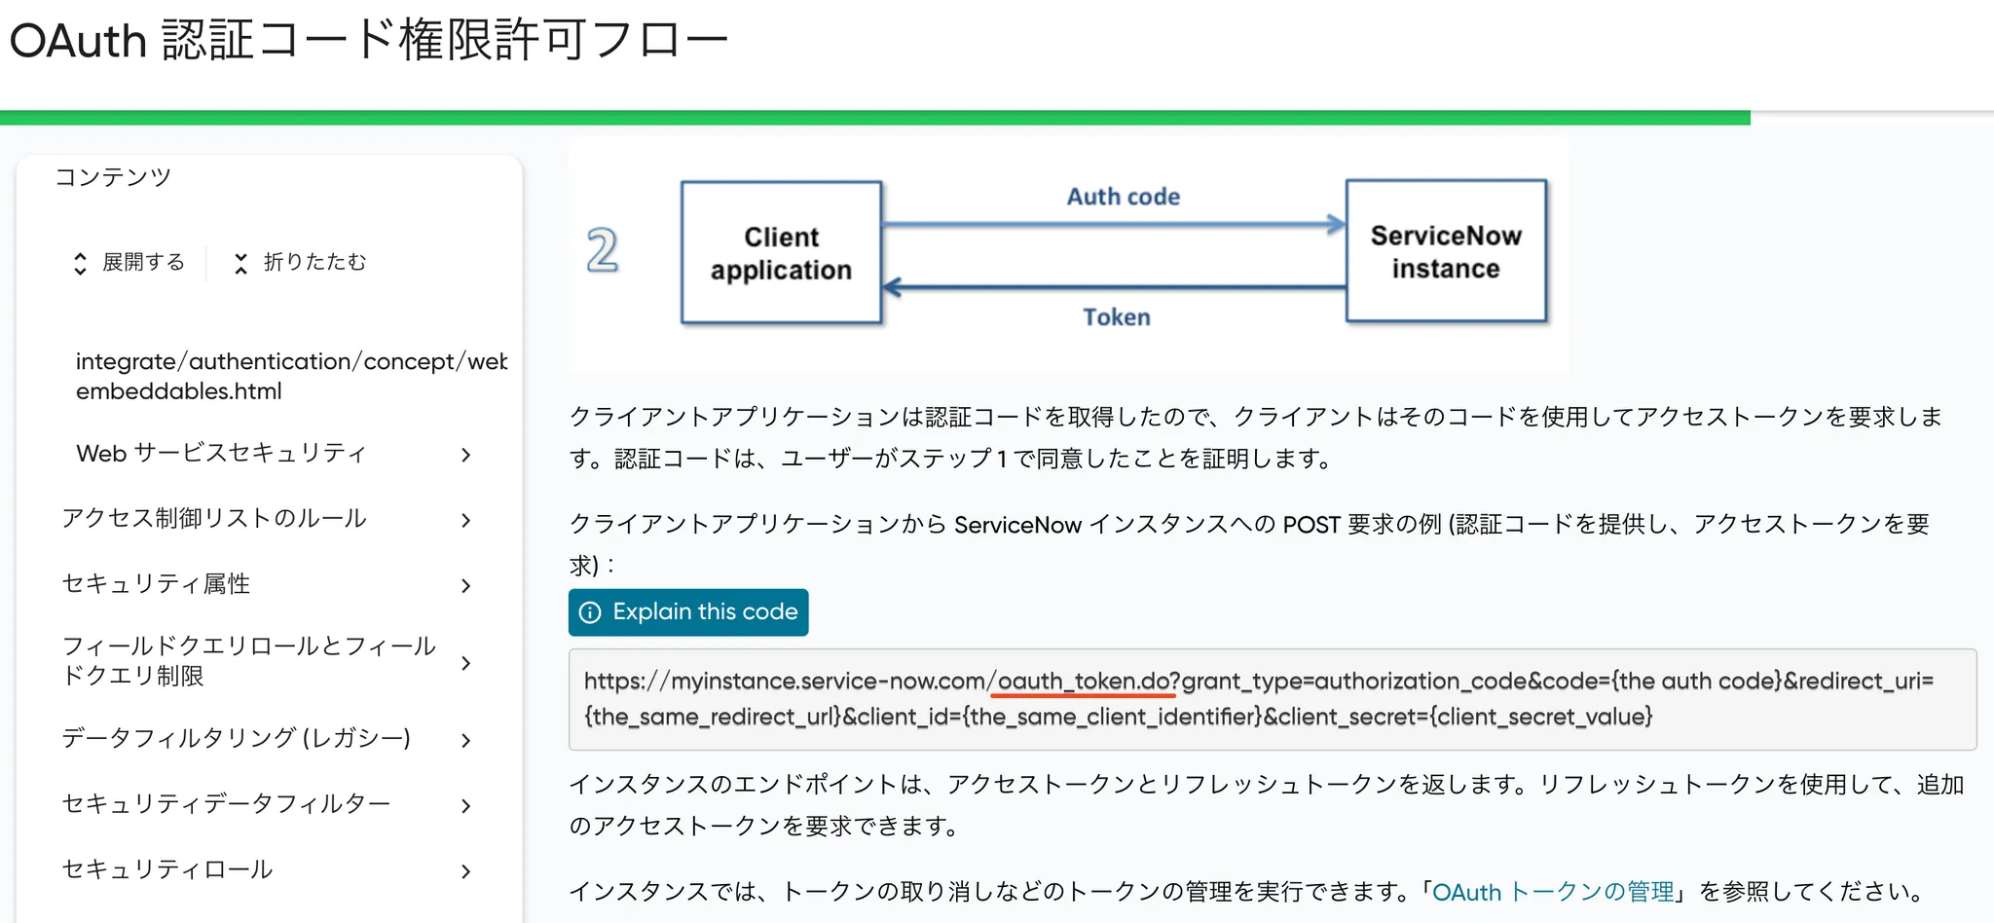This screenshot has width=1994, height=923.
Task: Select セキュリティデータフィルター item
Action: coord(226,804)
